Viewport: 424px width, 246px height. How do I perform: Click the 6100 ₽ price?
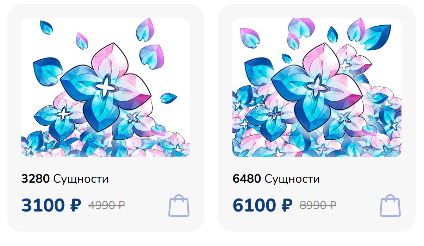263,205
